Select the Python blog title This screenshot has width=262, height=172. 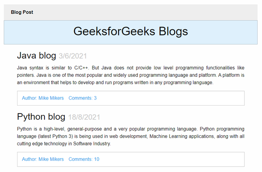41,117
